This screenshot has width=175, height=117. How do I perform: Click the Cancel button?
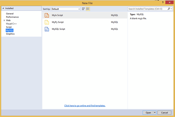(x=164, y=113)
